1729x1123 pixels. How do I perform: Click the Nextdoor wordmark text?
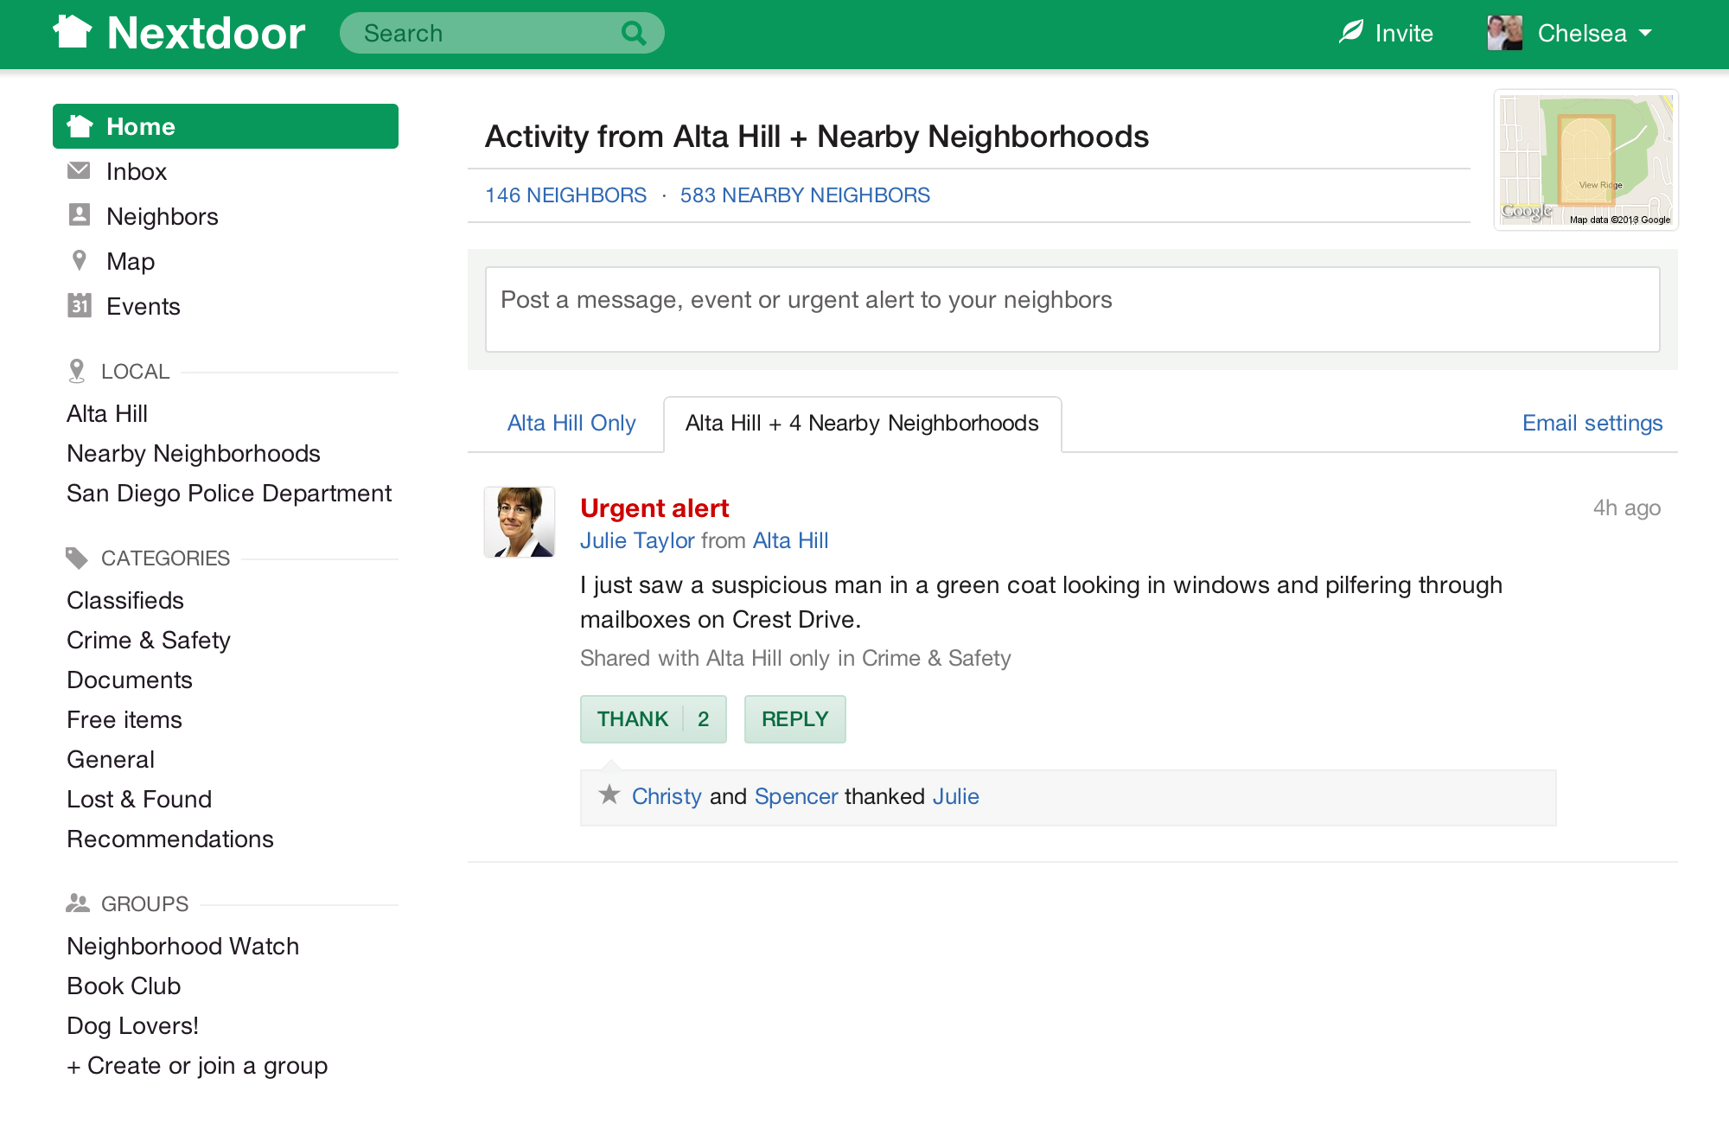coord(206,33)
